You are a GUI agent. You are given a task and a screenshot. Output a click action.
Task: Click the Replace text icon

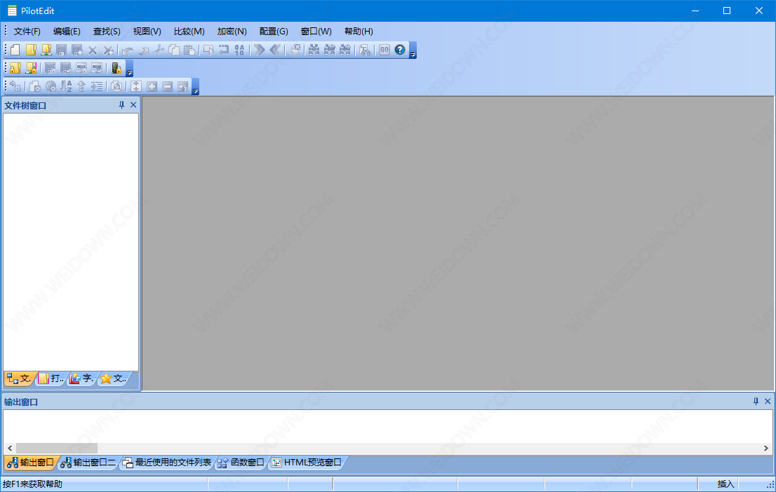365,50
